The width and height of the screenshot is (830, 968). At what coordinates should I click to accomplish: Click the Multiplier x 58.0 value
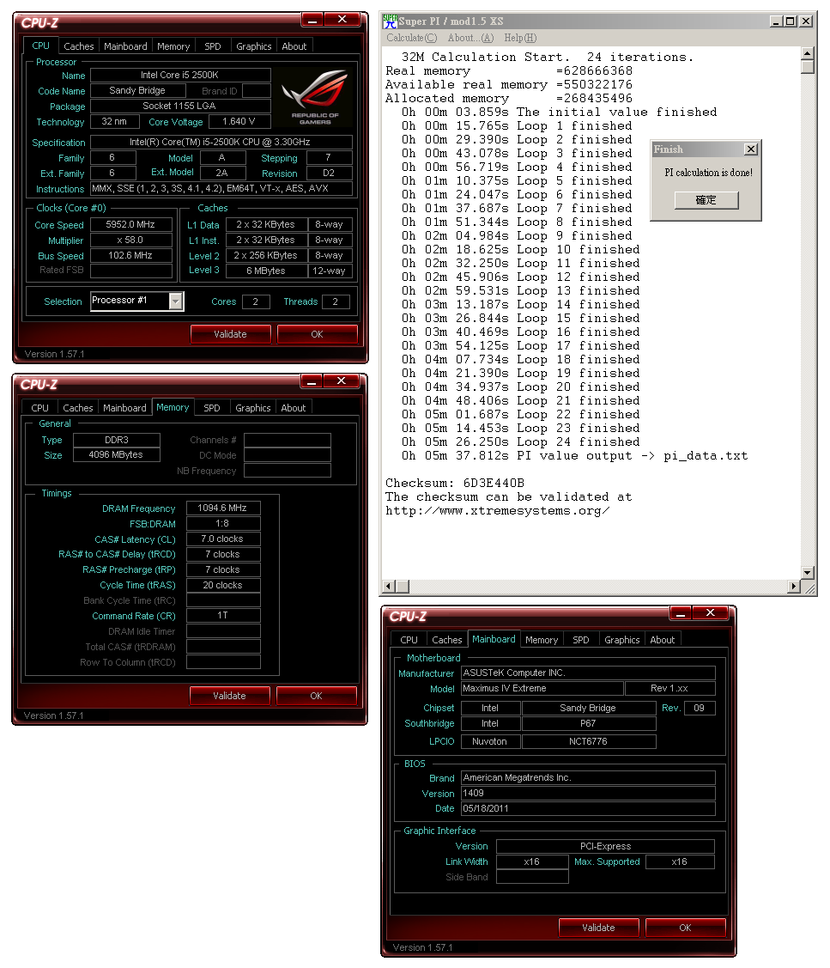[x=130, y=240]
